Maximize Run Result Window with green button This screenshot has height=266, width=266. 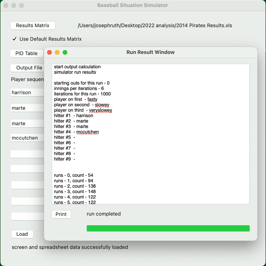(x=65, y=53)
